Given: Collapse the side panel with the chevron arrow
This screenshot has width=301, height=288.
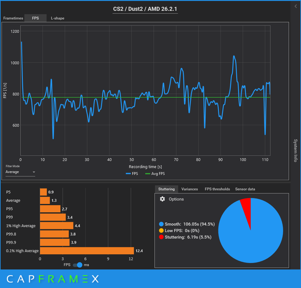Looking at the screenshot, I should pyautogui.click(x=296, y=6).
